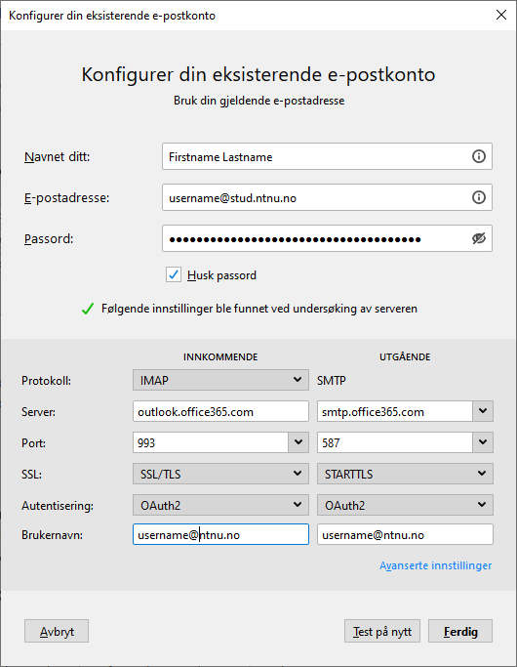
Task: Expand the outgoing port 587 dropdown arrow
Action: click(x=483, y=442)
